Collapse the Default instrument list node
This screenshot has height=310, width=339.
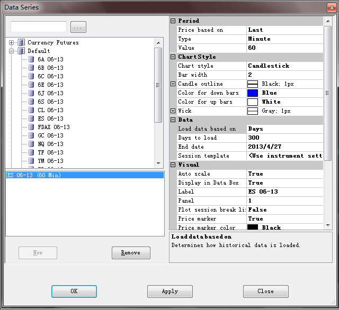pos(11,51)
